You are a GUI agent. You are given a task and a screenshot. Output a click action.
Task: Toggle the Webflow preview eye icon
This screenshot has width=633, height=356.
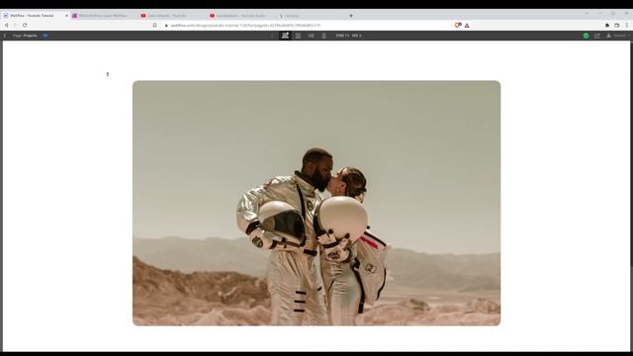[x=45, y=36]
